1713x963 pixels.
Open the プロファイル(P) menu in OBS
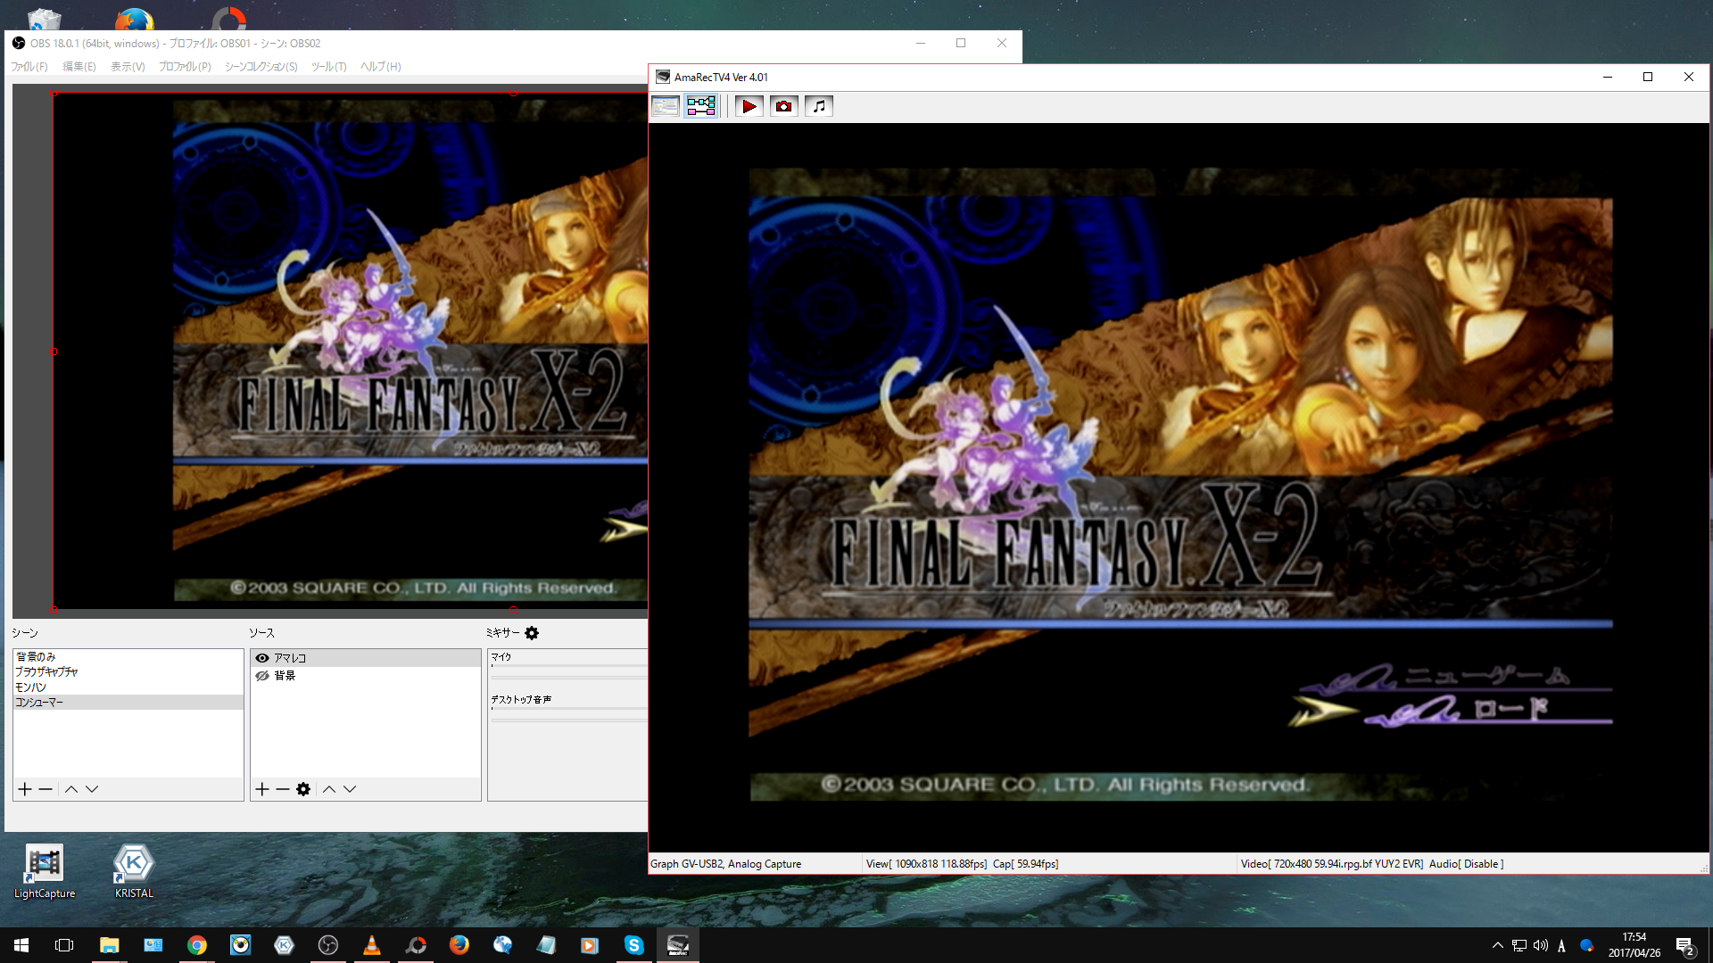(185, 67)
